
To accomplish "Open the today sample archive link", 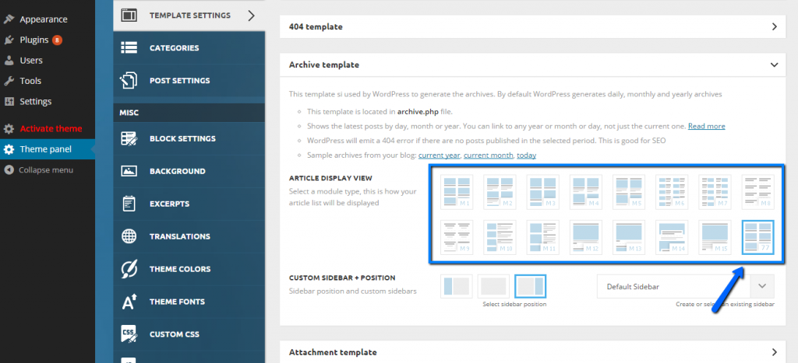I will point(526,155).
